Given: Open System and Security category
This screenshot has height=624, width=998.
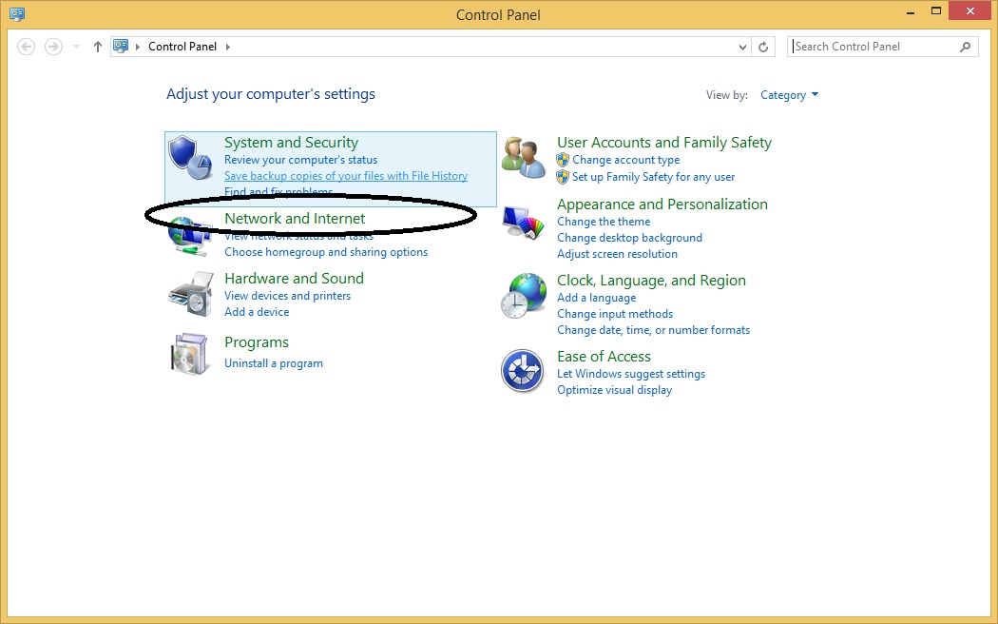Looking at the screenshot, I should [x=292, y=143].
